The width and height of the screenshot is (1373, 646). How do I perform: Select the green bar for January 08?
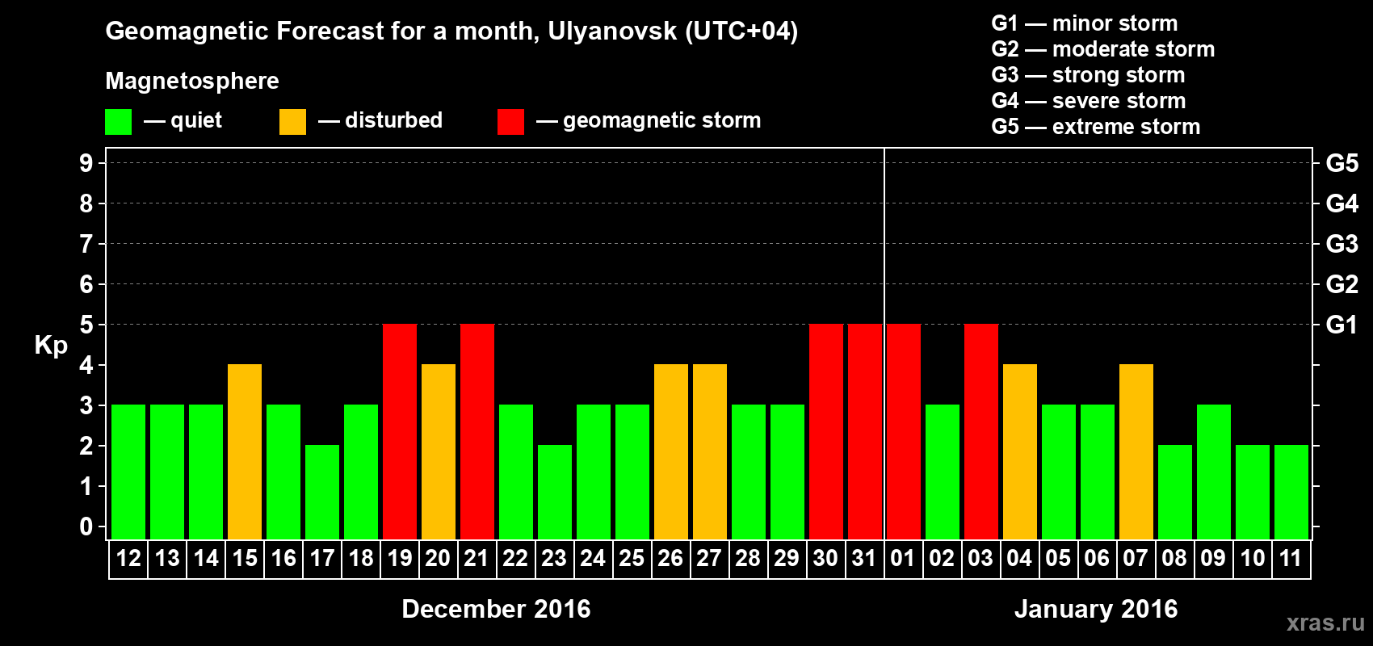click(x=1175, y=492)
